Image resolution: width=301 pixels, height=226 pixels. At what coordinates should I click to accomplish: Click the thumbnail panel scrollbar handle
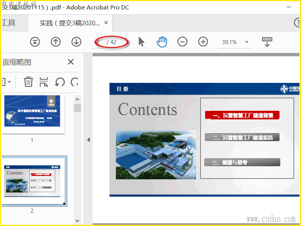[x=78, y=108]
